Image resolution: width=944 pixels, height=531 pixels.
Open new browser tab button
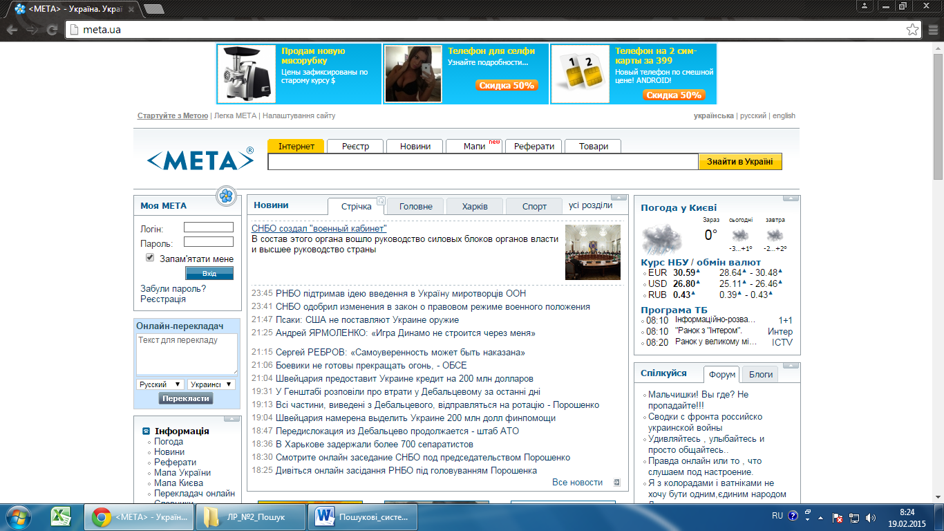click(x=153, y=9)
